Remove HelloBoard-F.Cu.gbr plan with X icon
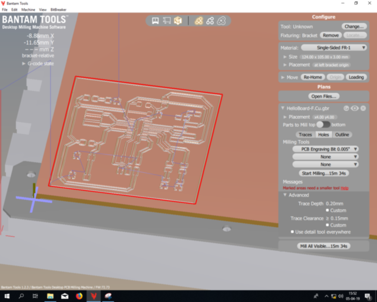 [x=363, y=109]
